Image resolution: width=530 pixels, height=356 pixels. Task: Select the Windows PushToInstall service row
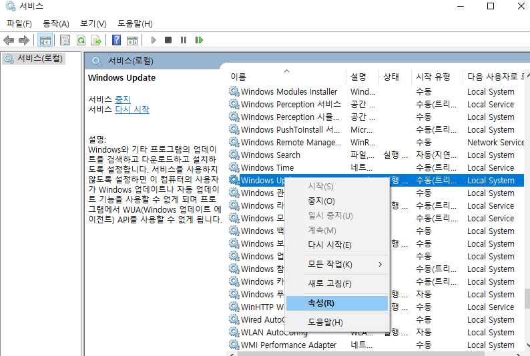290,129
